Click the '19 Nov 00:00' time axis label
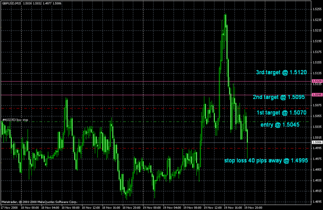323x210 pixels. 152,208
